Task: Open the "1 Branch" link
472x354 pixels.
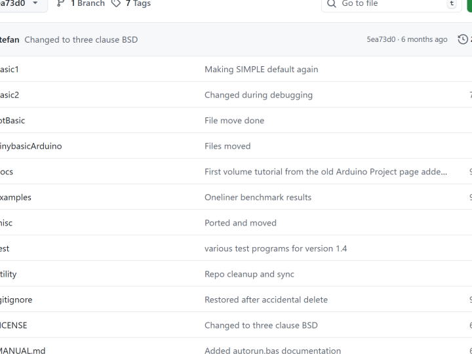Action: pyautogui.click(x=87, y=3)
